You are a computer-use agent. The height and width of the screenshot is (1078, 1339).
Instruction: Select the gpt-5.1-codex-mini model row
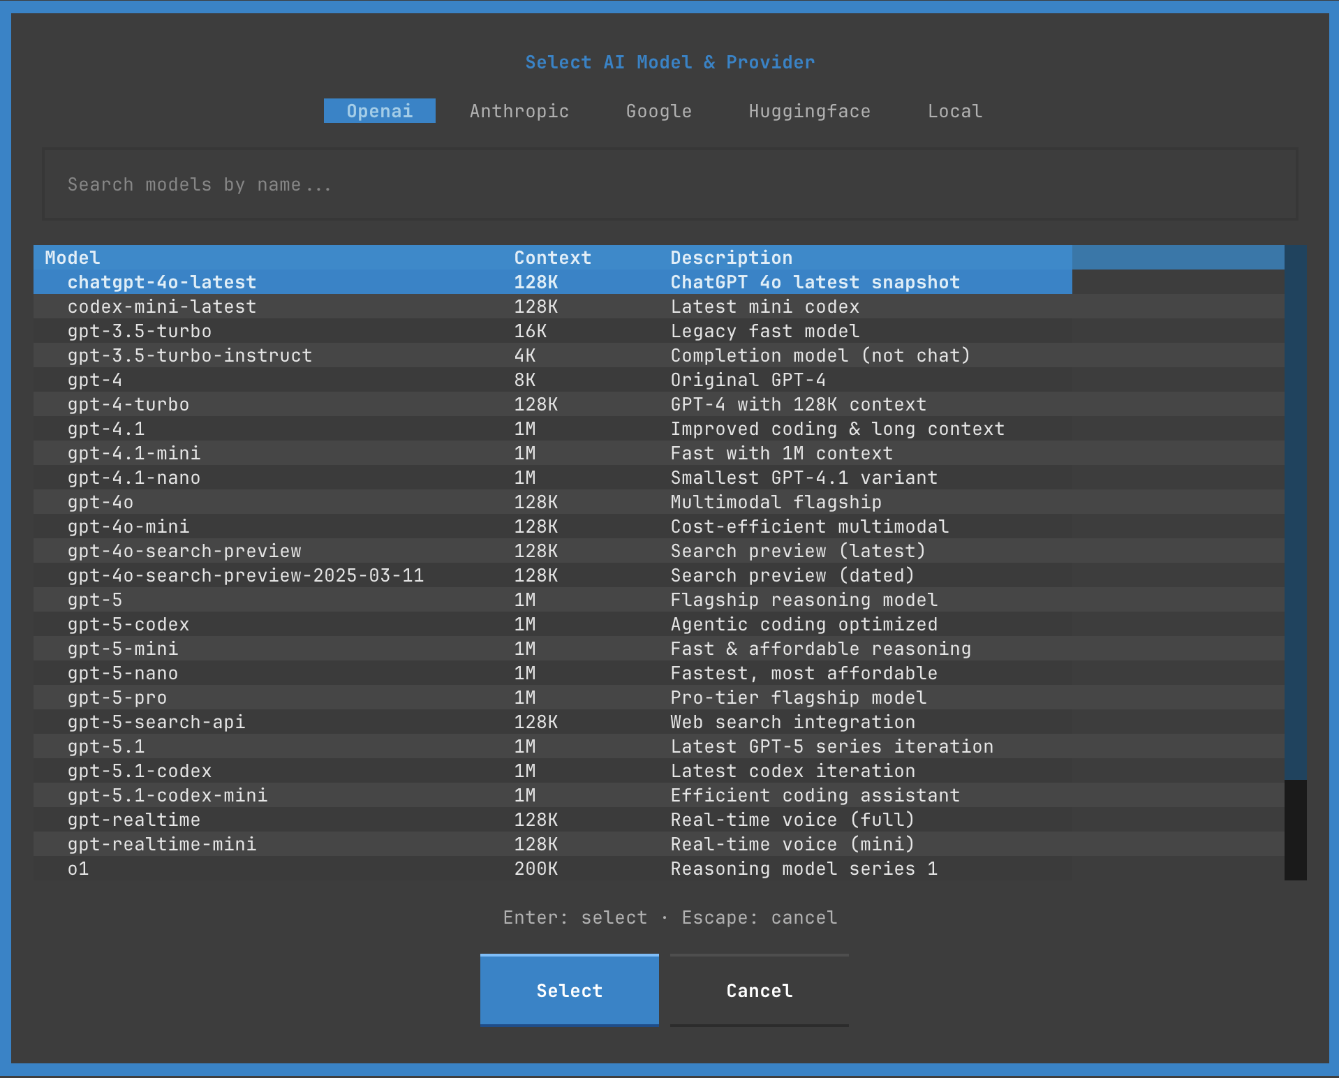click(x=168, y=795)
